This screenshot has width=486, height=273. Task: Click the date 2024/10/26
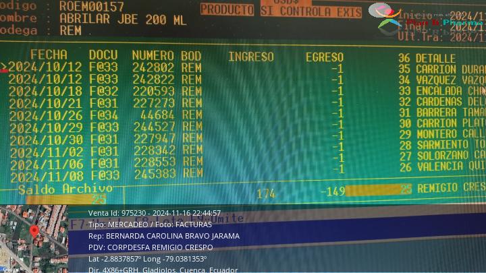coord(46,115)
